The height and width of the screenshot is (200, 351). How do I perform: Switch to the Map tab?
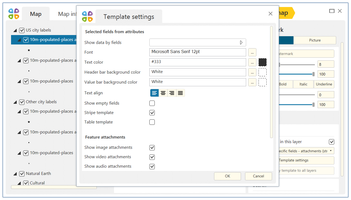[x=36, y=14]
